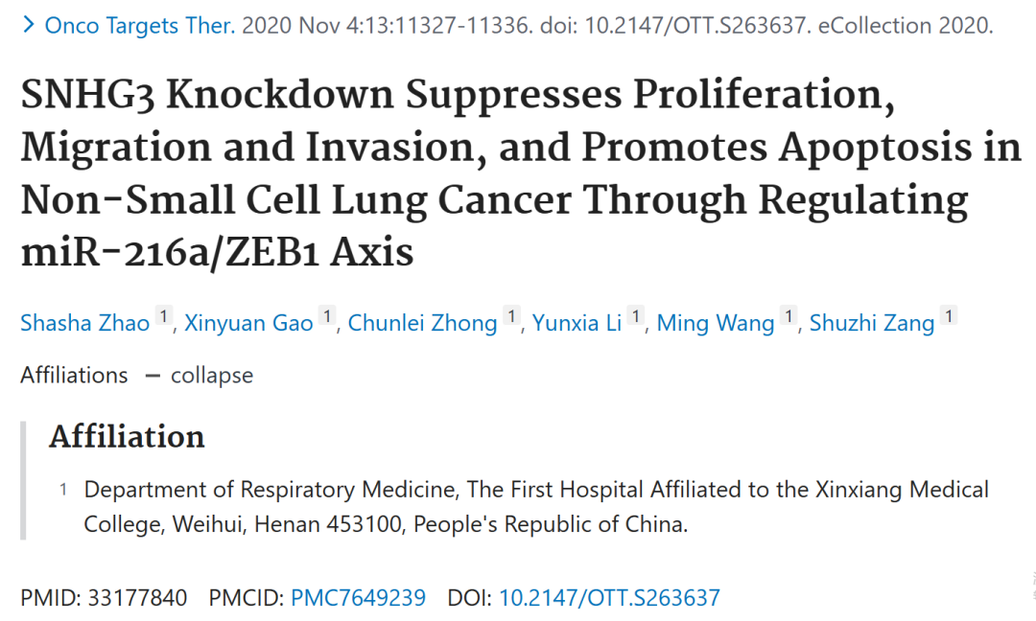1036x621 pixels.
Task: Click affiliation superscript 1 after Shuzhi Zang
Action: [948, 316]
